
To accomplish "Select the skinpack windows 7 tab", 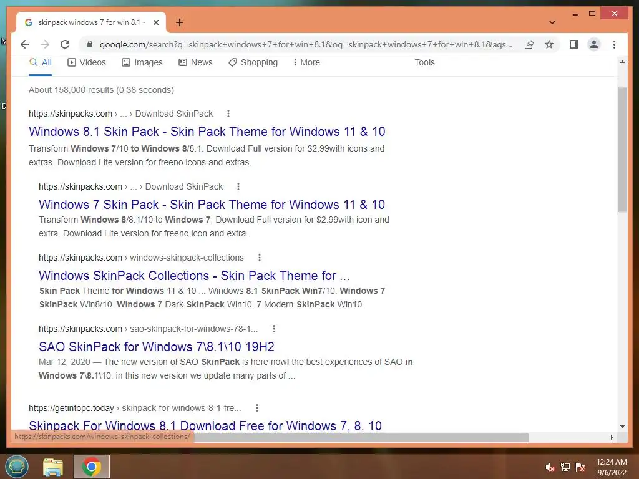I will pyautogui.click(x=91, y=22).
